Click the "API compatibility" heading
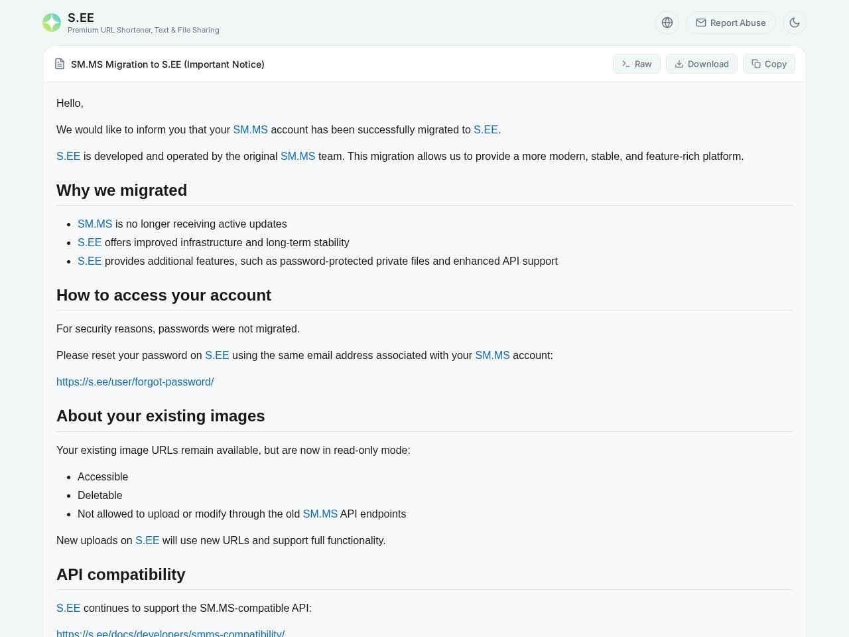Viewport: 849px width, 637px height. pos(121,575)
